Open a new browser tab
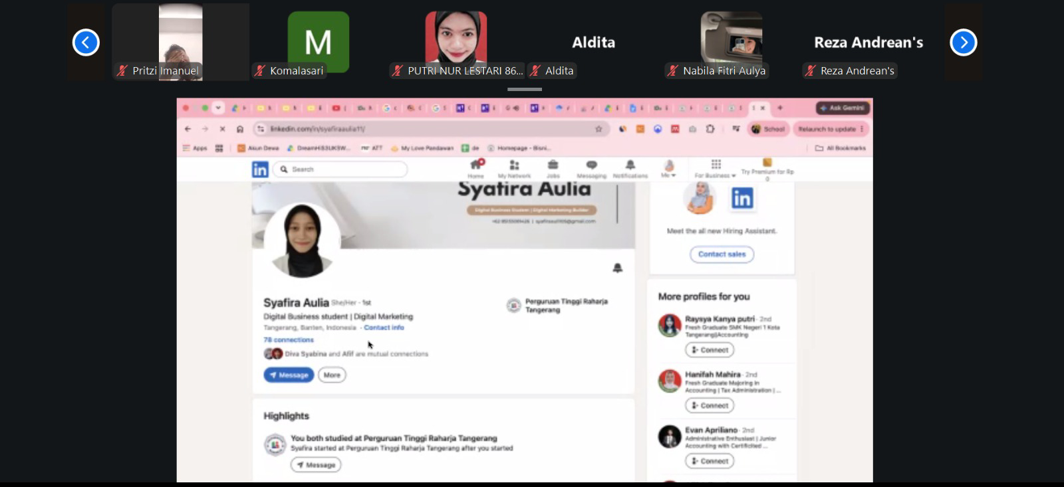Viewport: 1064px width, 487px height. (780, 108)
